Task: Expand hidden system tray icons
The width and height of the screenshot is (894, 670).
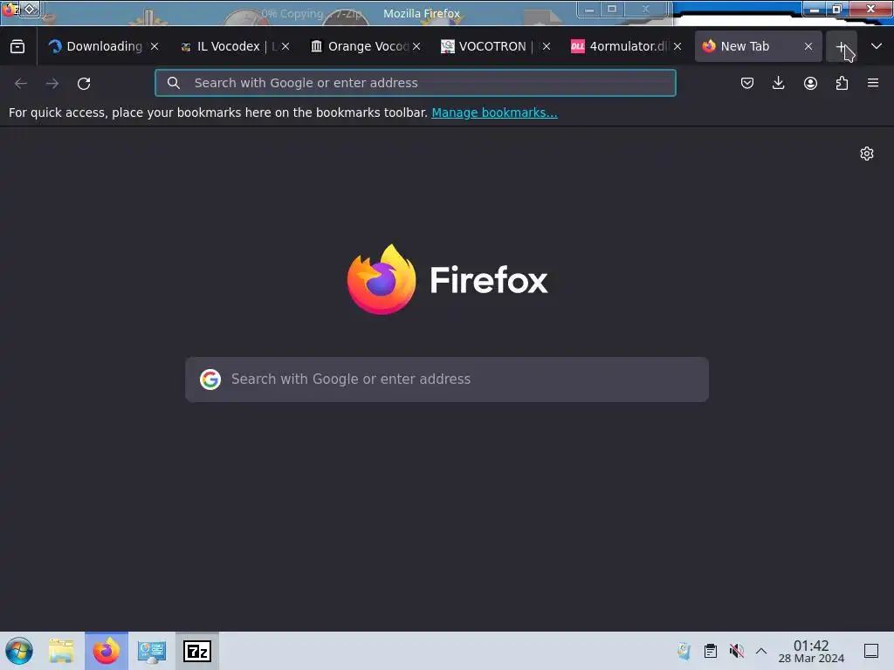Action: click(x=761, y=651)
